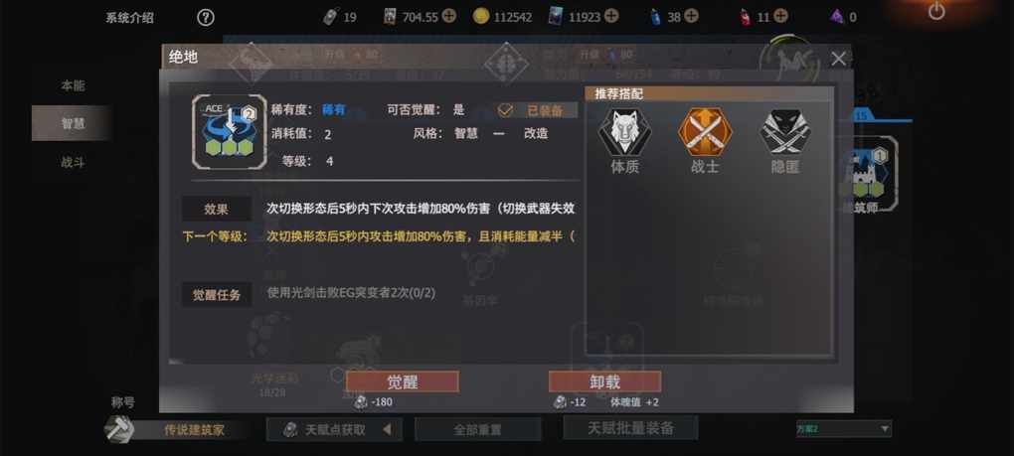Add blue potion with plus icon
This screenshot has height=456, width=1014.
click(x=691, y=16)
